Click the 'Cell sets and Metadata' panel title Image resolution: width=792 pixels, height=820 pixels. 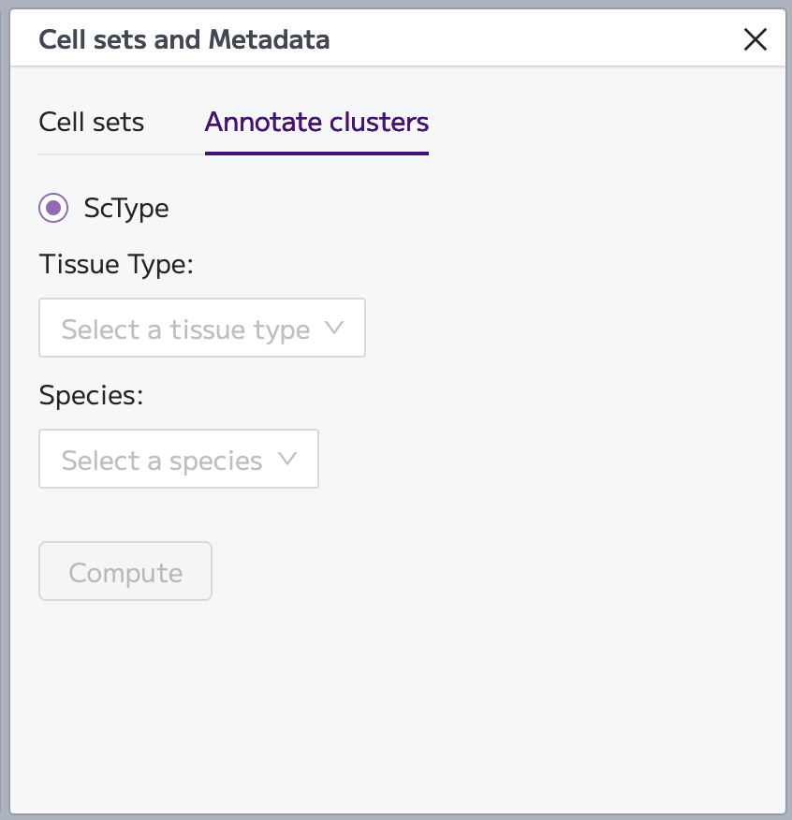click(x=184, y=39)
